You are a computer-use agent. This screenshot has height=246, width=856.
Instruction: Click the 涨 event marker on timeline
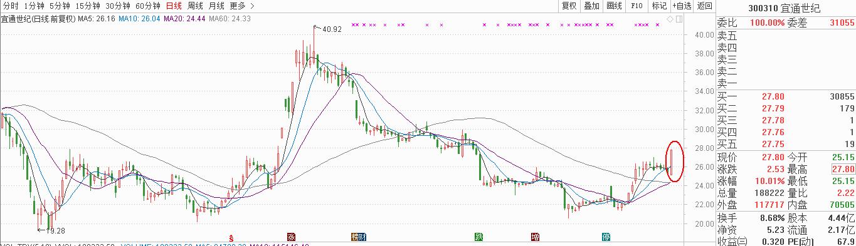[x=290, y=237]
